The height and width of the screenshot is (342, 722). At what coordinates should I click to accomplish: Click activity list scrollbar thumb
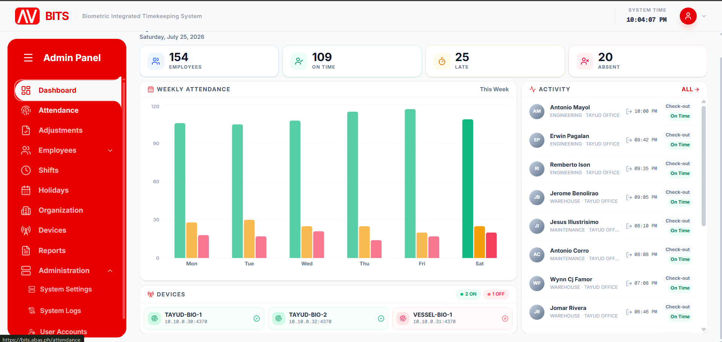(704, 166)
